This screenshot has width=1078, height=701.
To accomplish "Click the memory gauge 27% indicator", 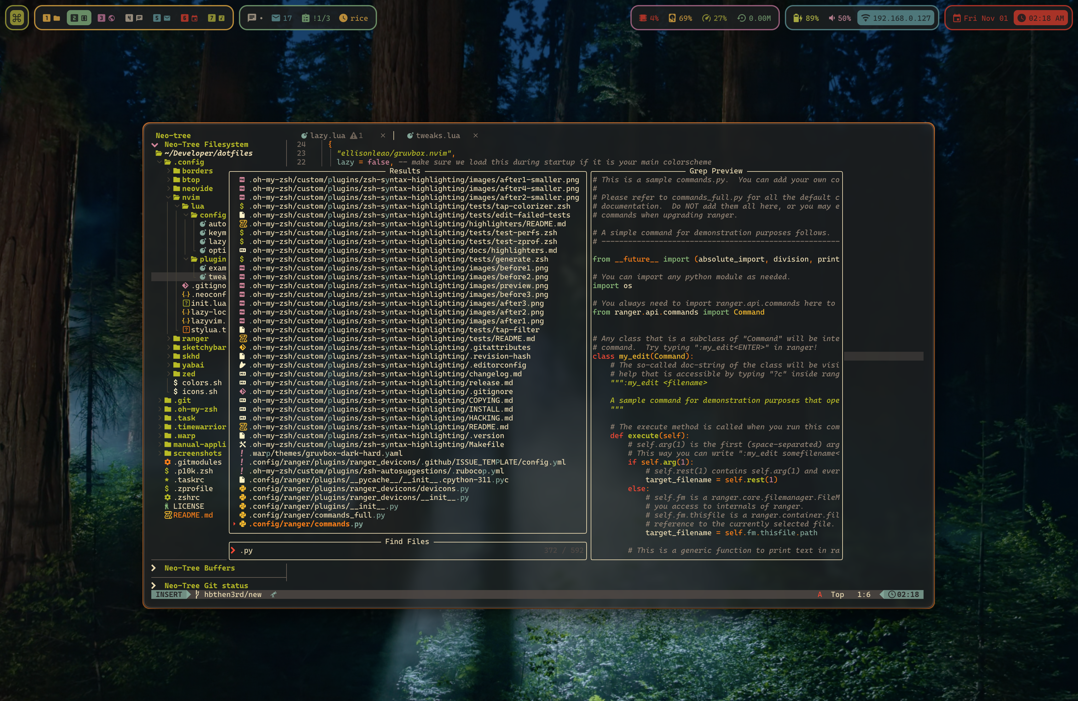I will click(714, 18).
